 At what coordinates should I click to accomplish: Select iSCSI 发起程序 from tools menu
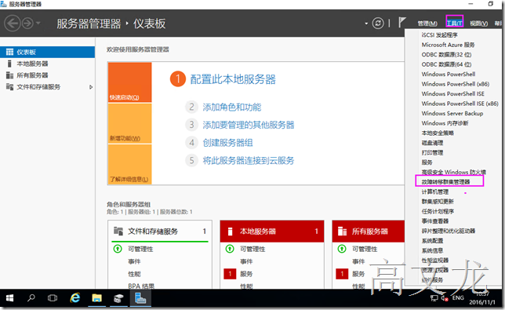(x=439, y=35)
